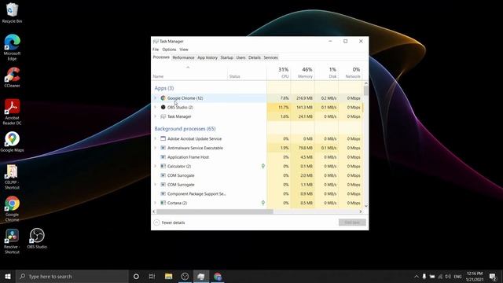Expand the Google Chrome (12) process group
Viewport: 503px width, 283px height.
click(x=156, y=97)
